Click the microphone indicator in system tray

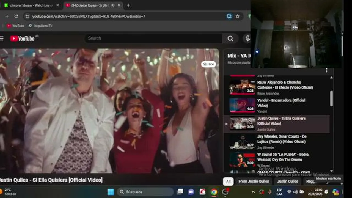(270, 192)
